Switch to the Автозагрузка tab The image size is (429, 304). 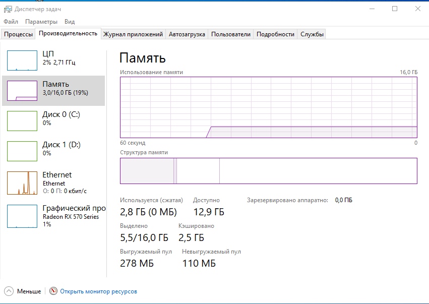tap(187, 34)
